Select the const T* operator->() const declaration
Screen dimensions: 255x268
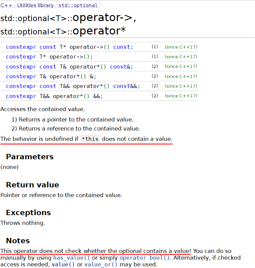pyautogui.click(x=69, y=47)
